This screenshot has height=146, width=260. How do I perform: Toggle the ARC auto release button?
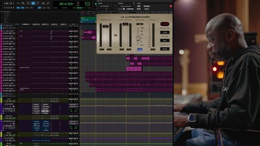(140, 49)
